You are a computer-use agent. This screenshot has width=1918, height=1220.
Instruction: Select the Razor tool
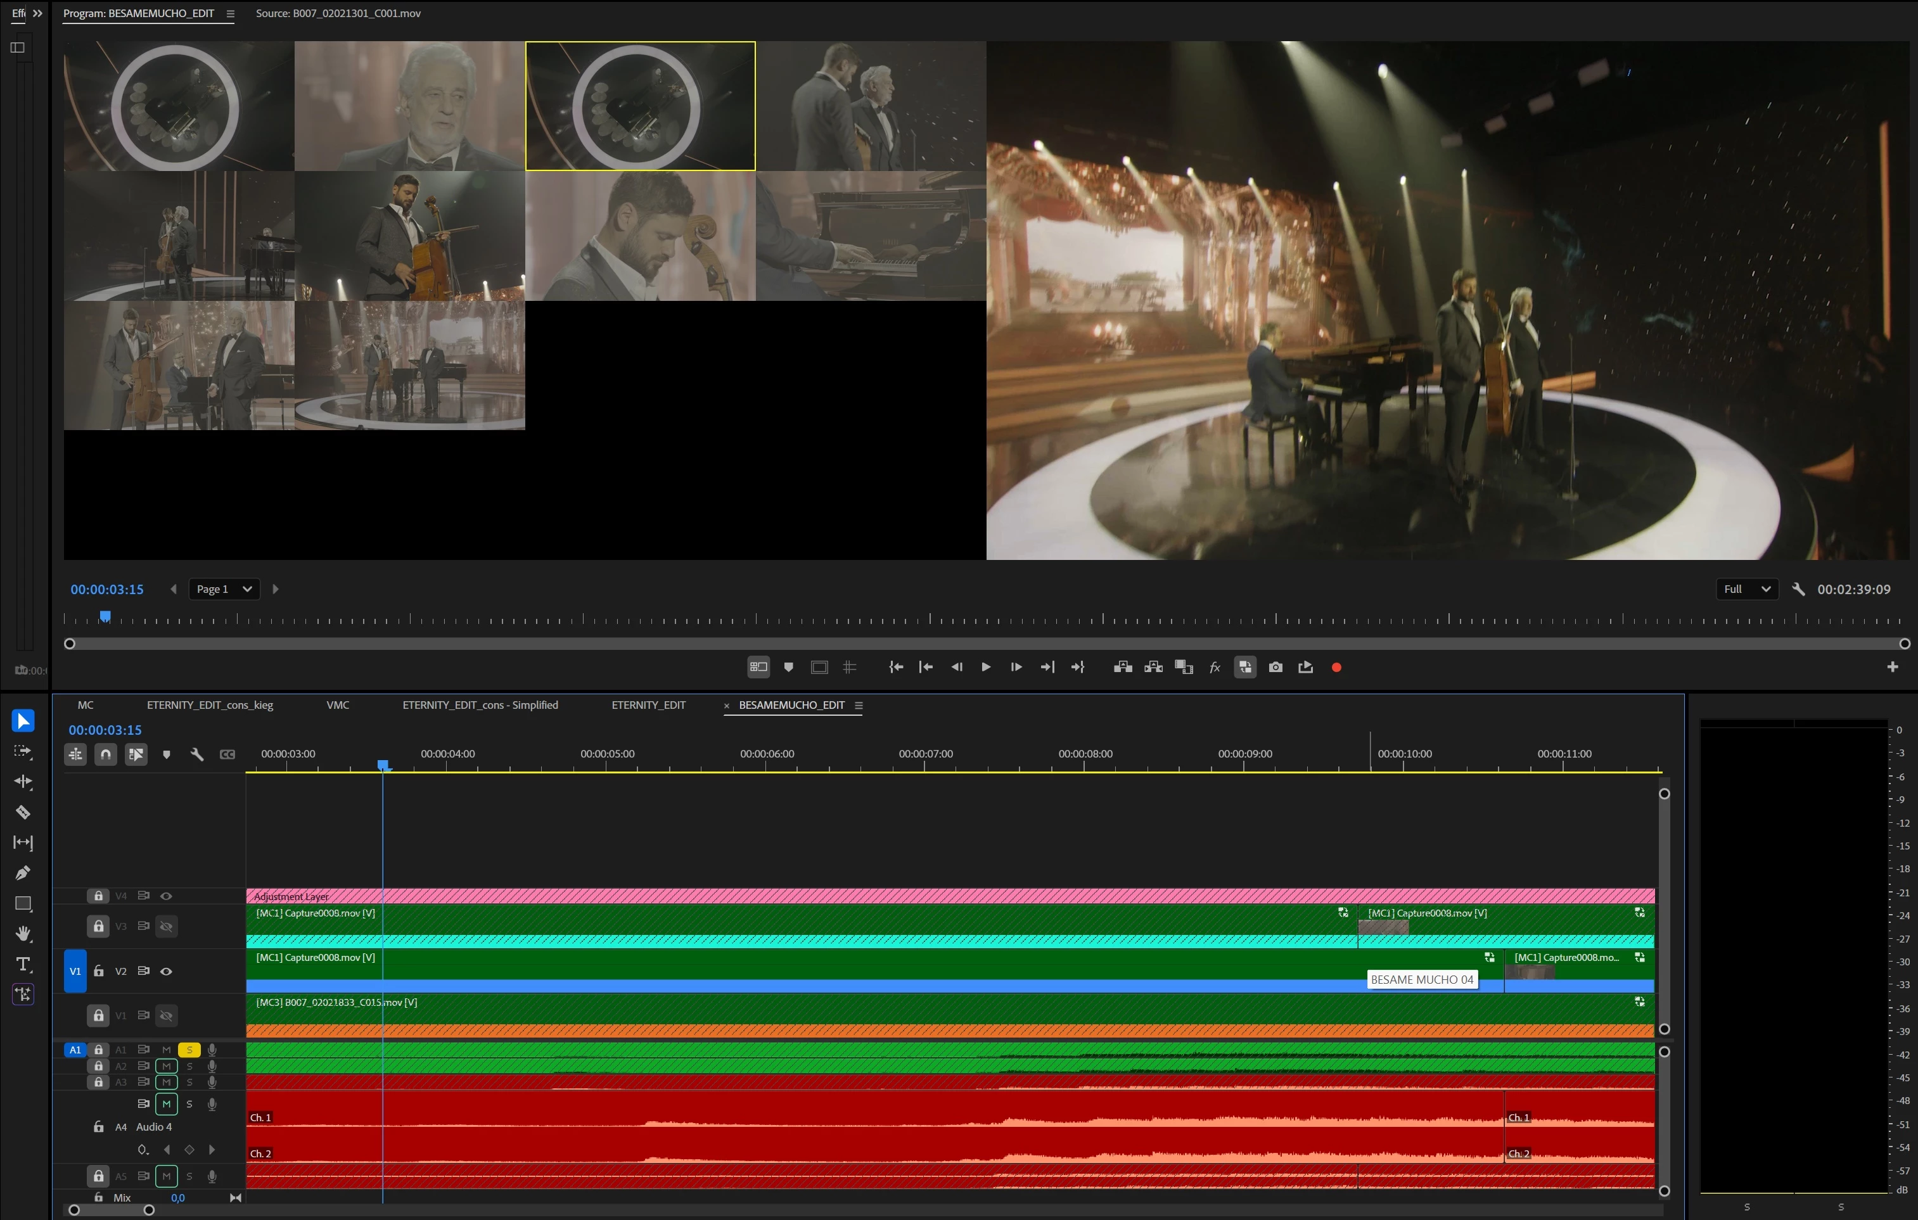(23, 812)
